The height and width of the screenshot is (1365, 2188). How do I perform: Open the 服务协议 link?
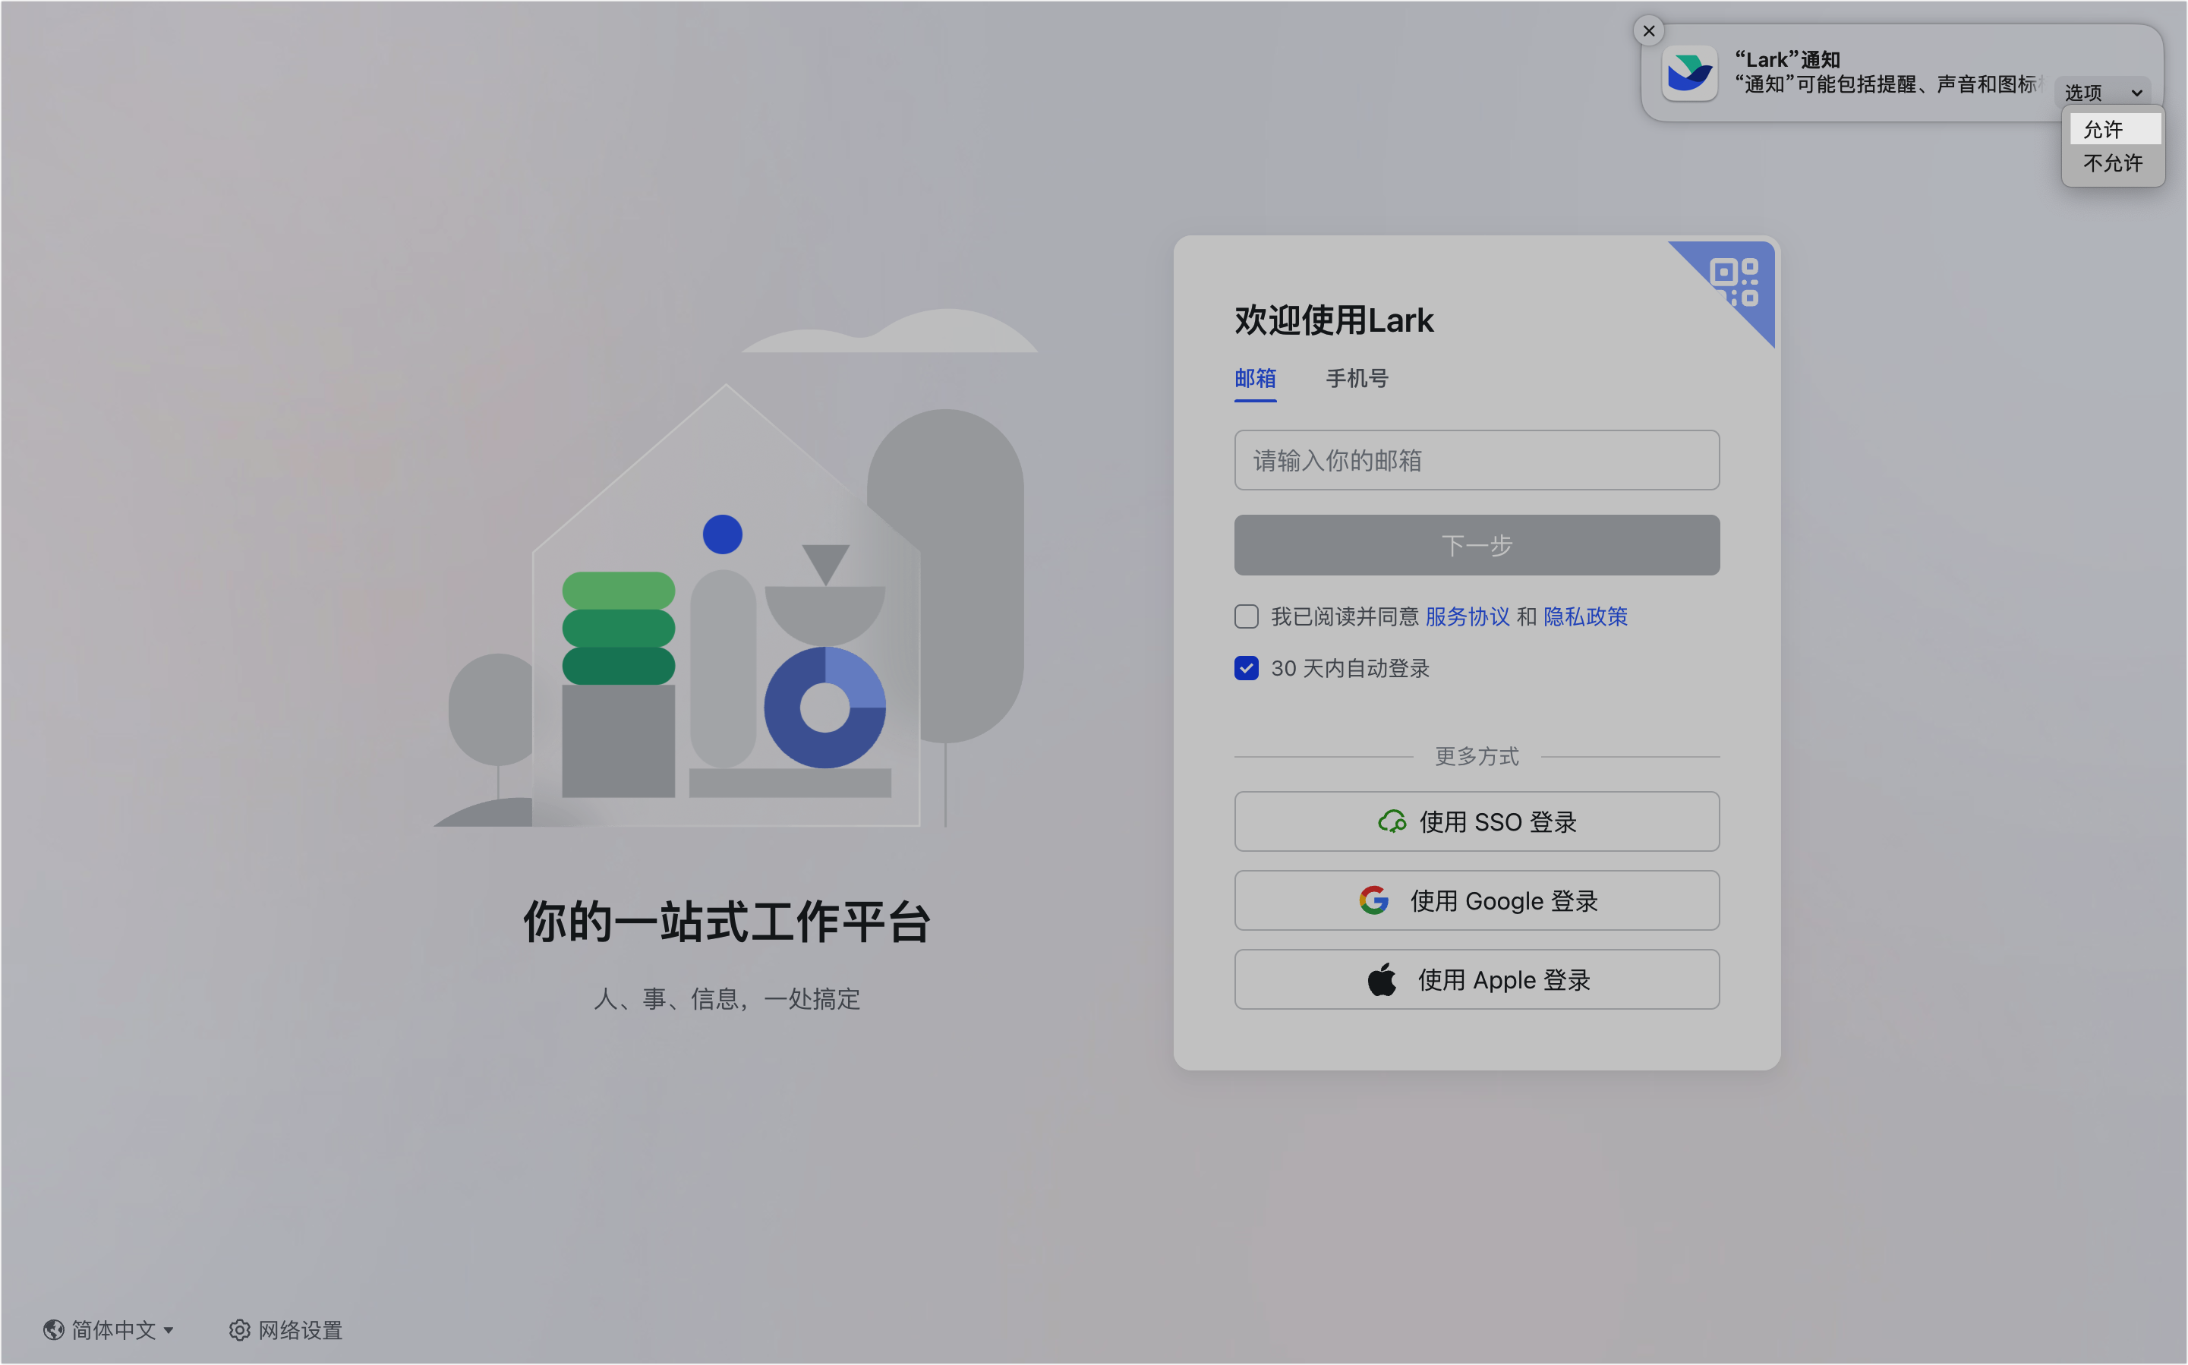1467,616
